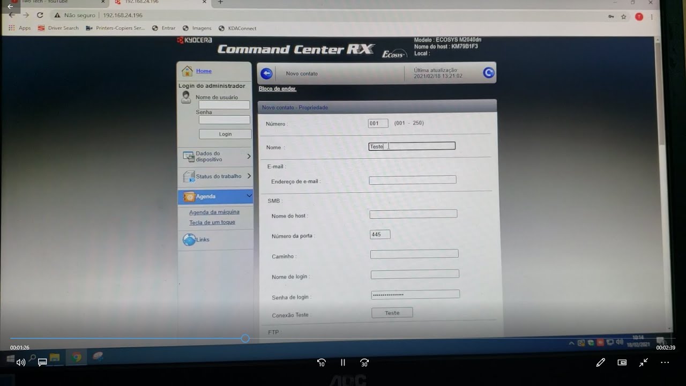Click the Número field showing 001
Viewport: 686px width, 386px height.
[378, 123]
